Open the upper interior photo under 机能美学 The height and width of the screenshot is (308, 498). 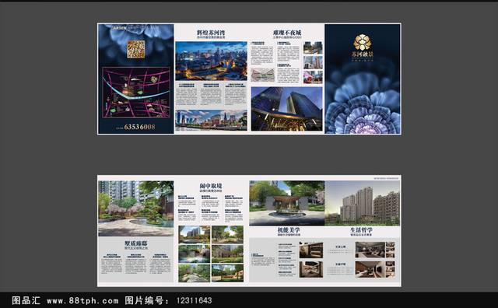pos(311,250)
